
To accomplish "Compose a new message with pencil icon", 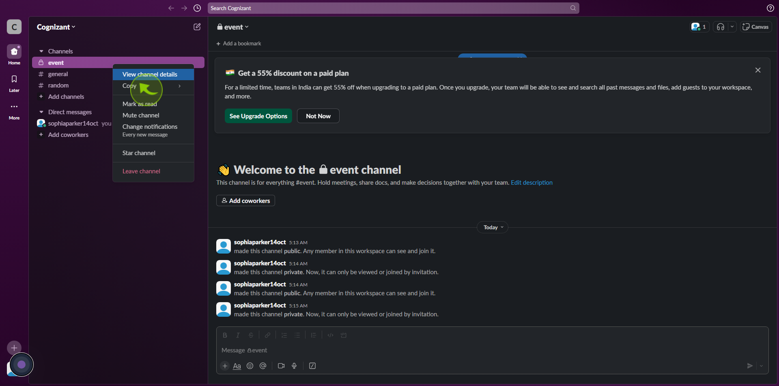I will [197, 27].
